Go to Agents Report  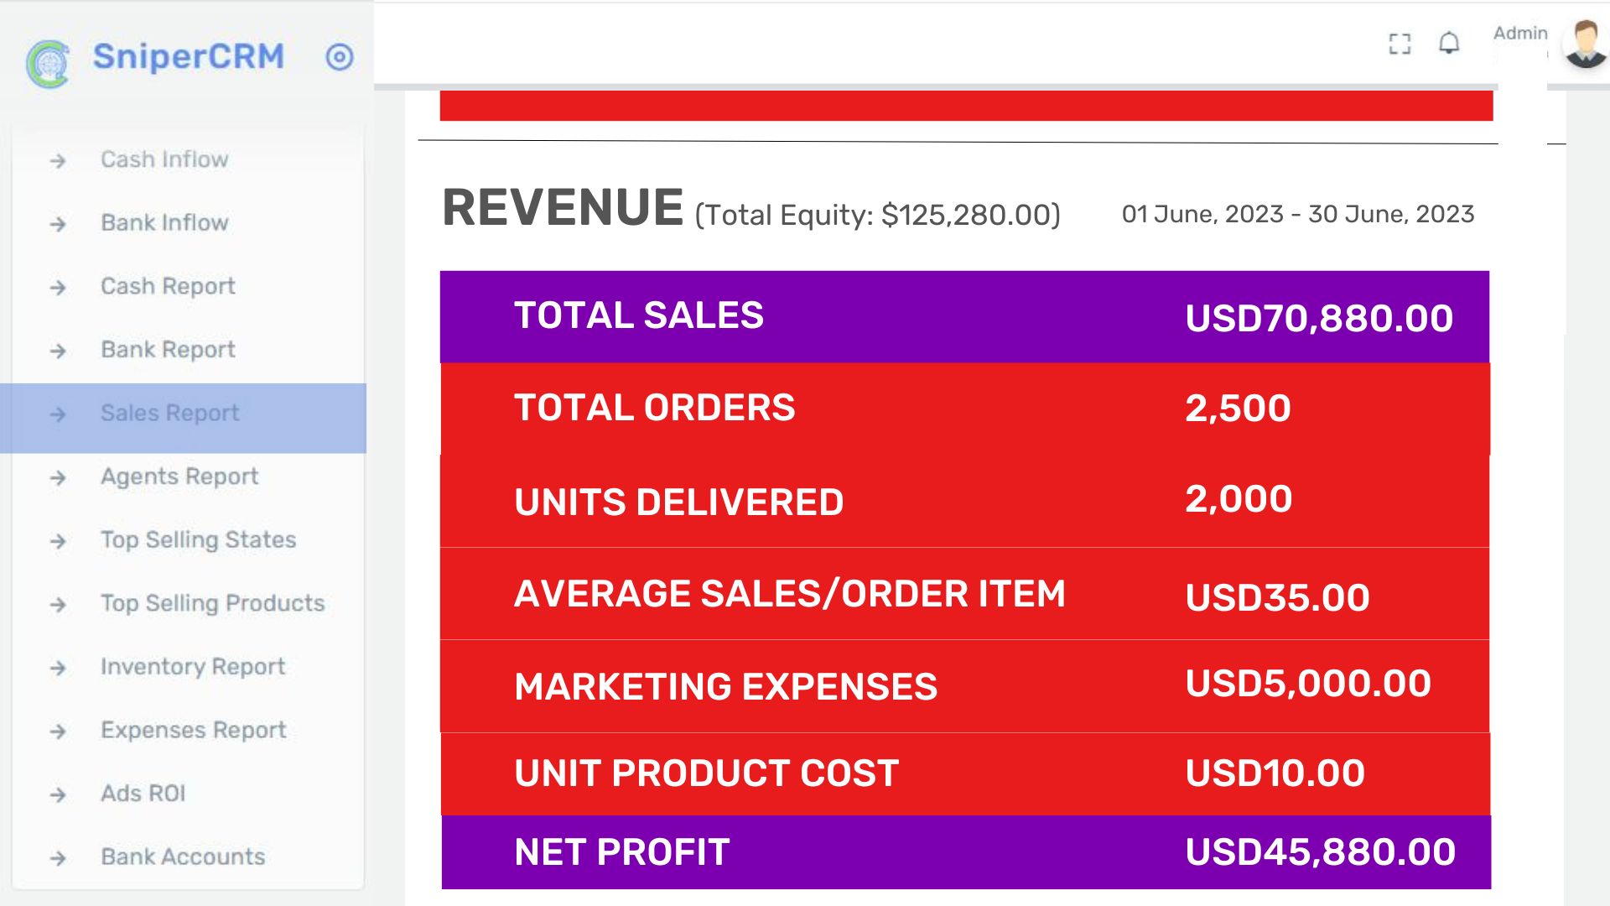(x=179, y=476)
